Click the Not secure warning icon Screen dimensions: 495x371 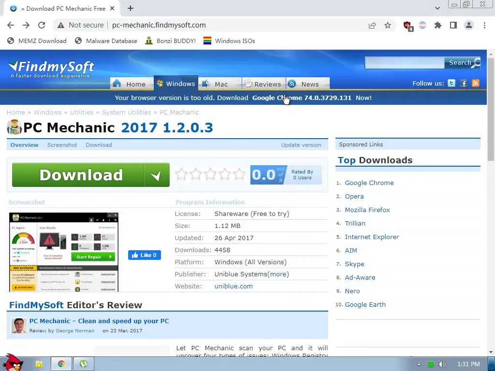pyautogui.click(x=61, y=25)
